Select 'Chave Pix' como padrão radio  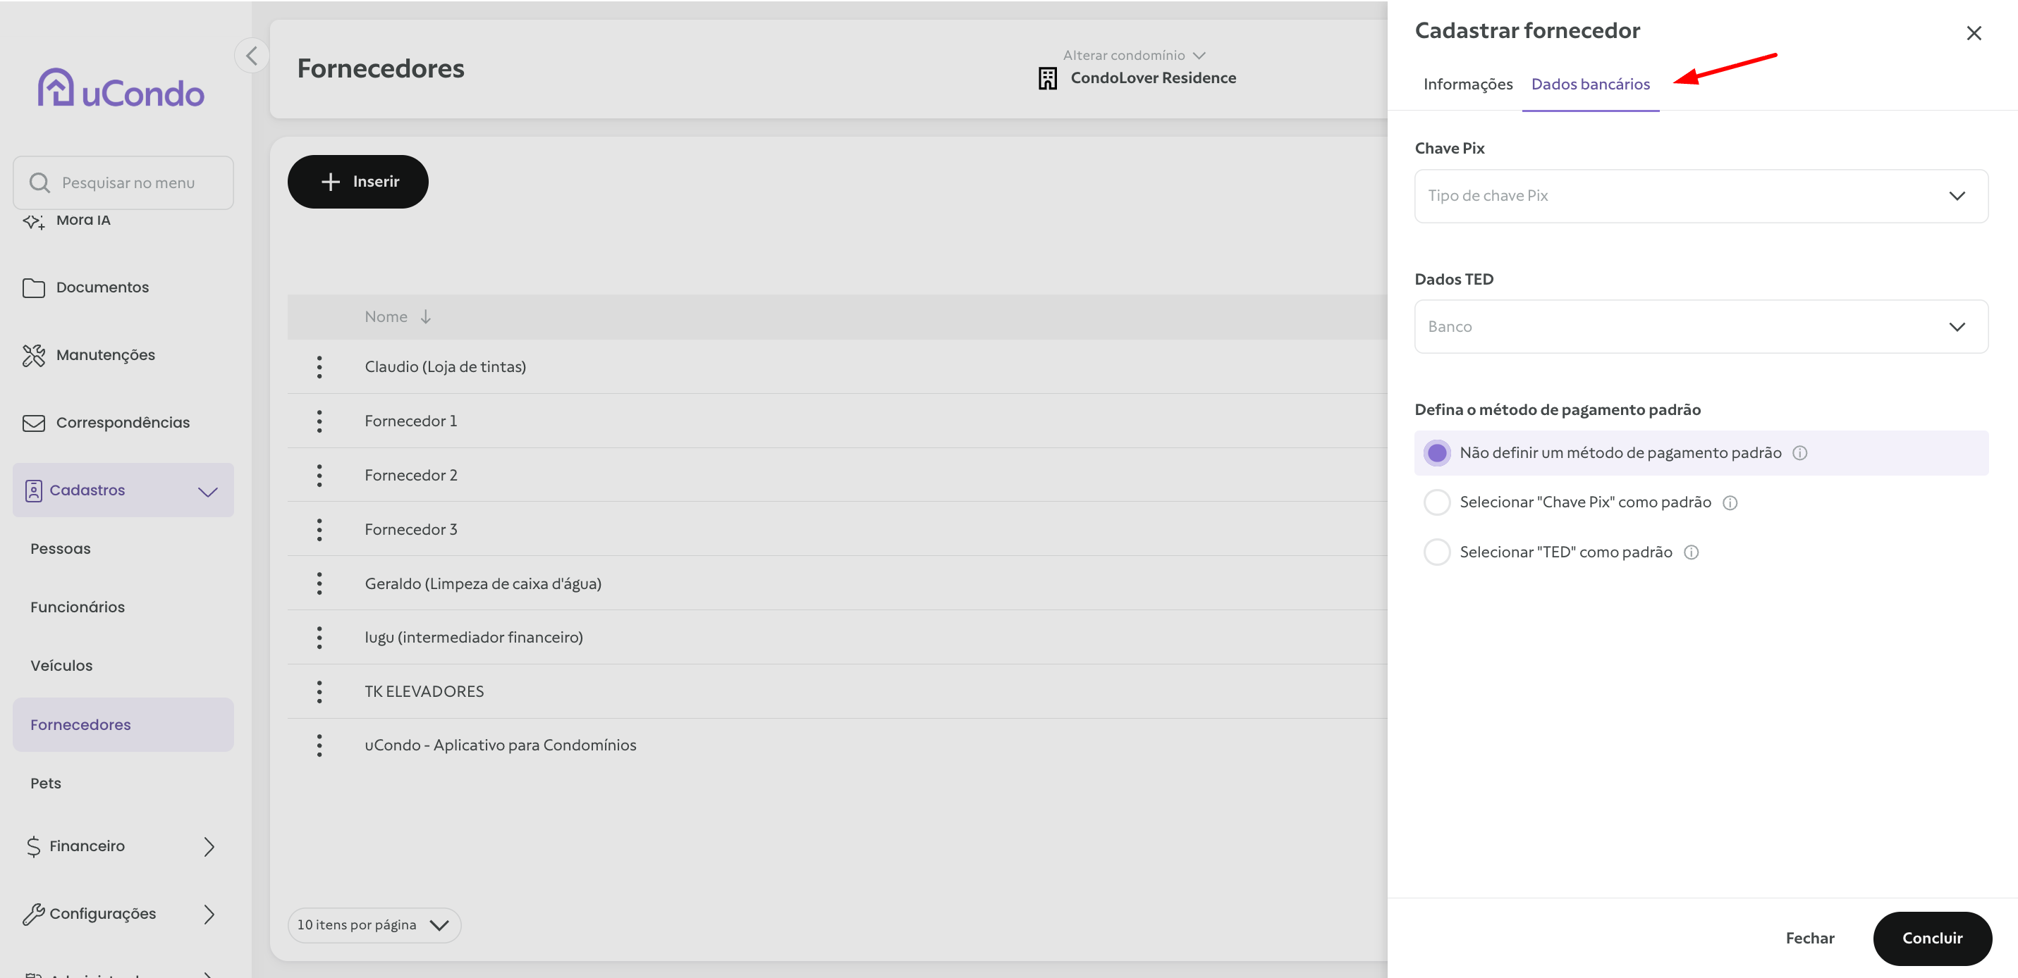tap(1437, 502)
